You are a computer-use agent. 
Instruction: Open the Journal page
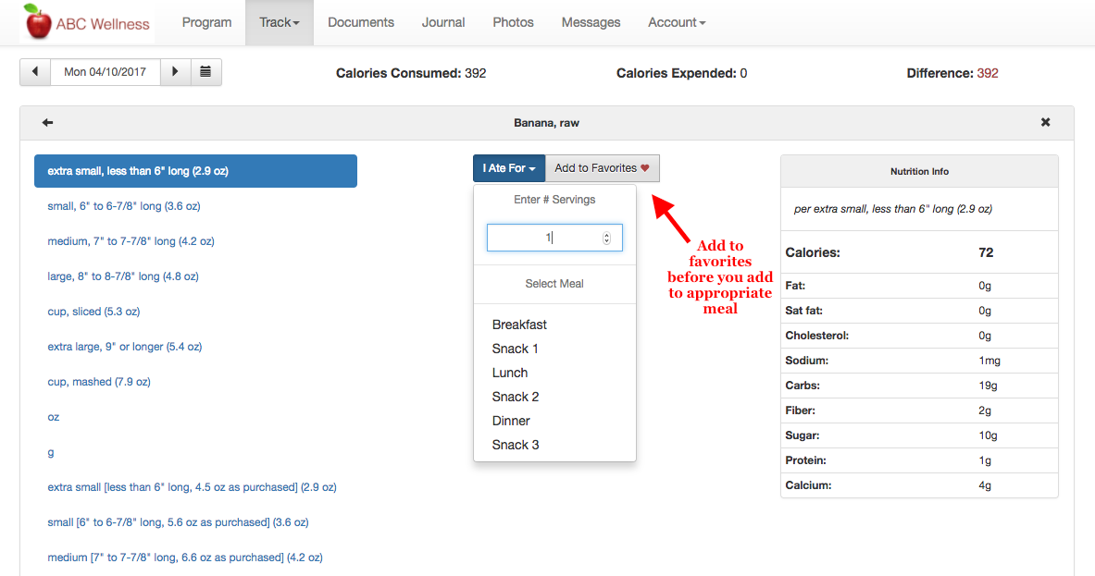[x=443, y=22]
